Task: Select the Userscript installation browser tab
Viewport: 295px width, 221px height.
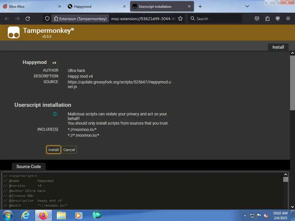Action: [162, 6]
